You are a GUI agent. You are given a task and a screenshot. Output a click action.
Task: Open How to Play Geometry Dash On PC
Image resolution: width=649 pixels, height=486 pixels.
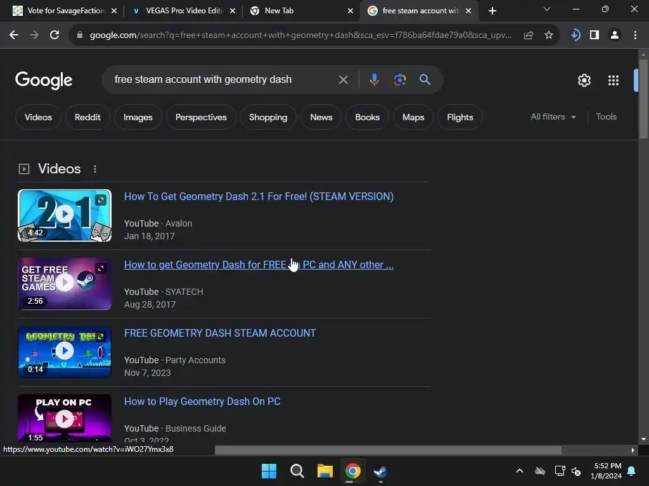202,401
